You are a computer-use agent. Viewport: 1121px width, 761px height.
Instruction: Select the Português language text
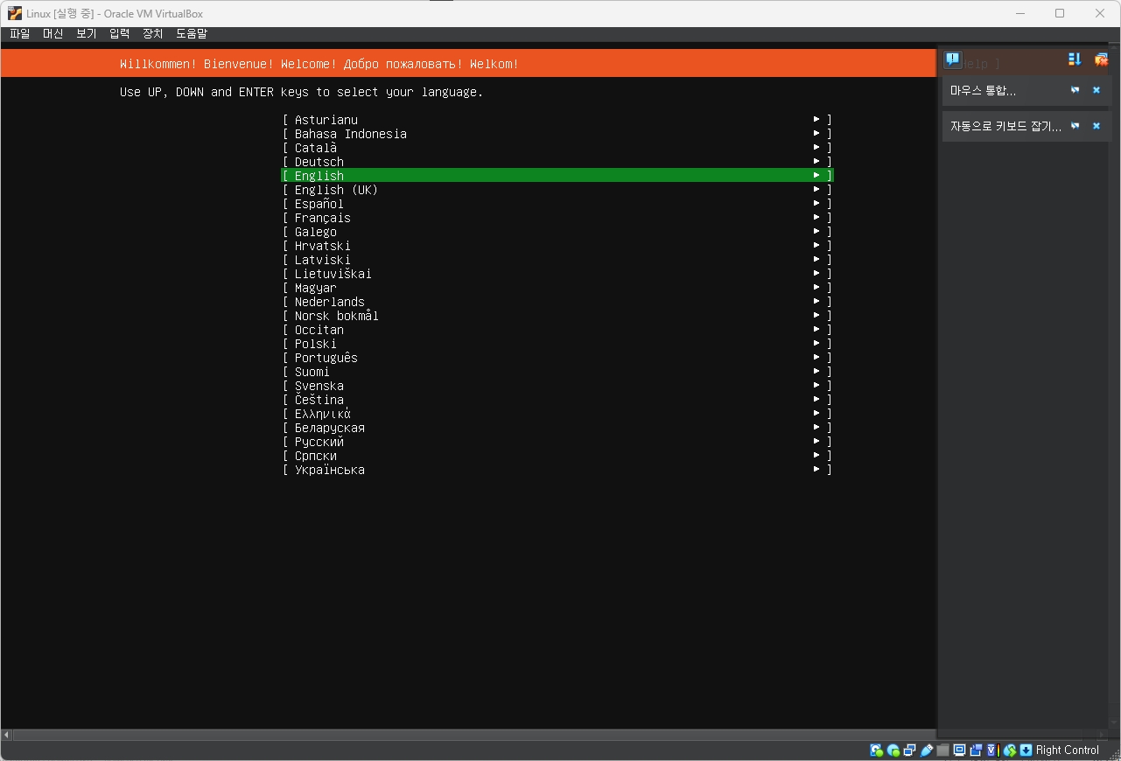click(326, 358)
